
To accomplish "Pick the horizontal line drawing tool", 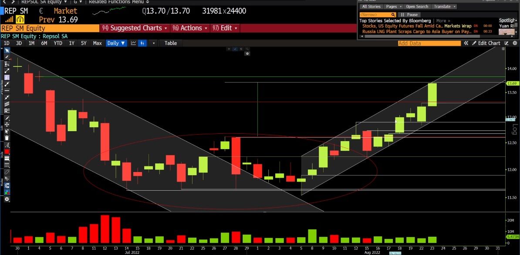I will click(x=7, y=91).
